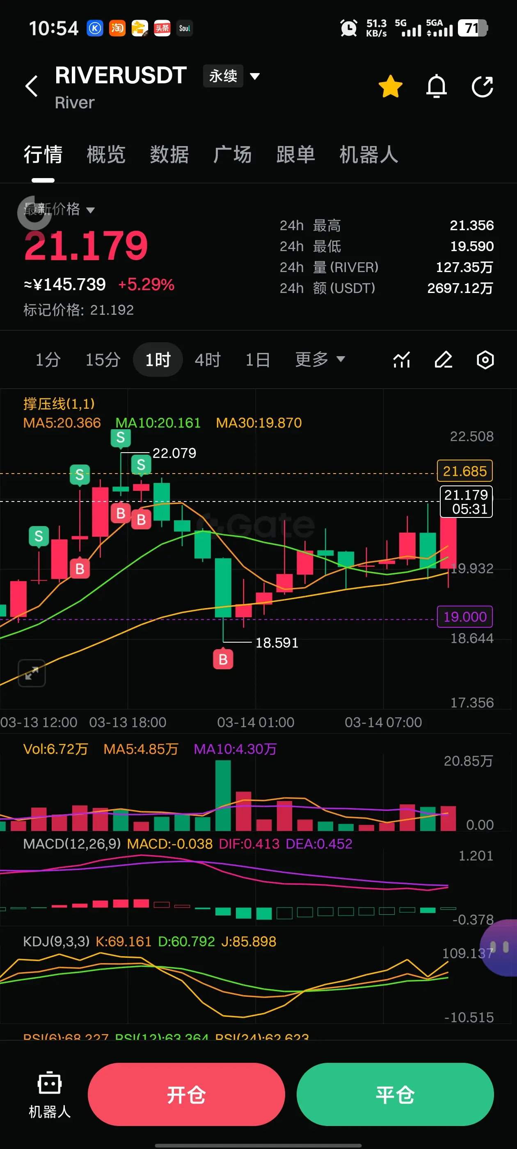This screenshot has width=517, height=1149.
Task: Tap the battery indicator in status bar
Action: (x=473, y=28)
